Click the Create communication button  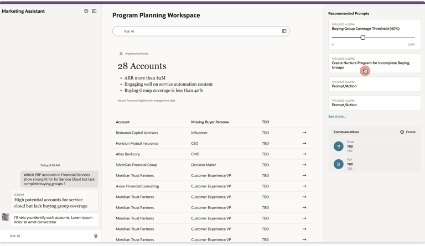point(408,132)
